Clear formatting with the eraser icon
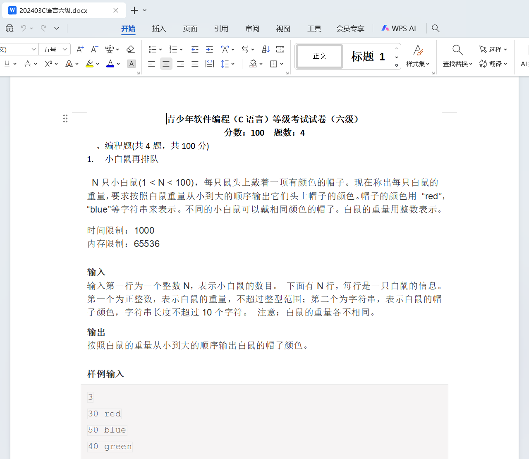 click(x=131, y=49)
